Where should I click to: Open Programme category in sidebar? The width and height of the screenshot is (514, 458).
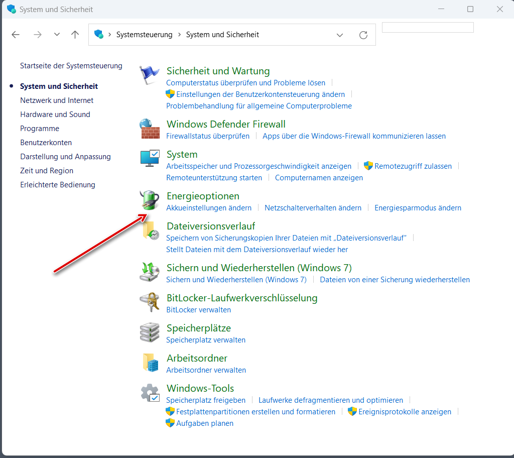click(x=40, y=129)
